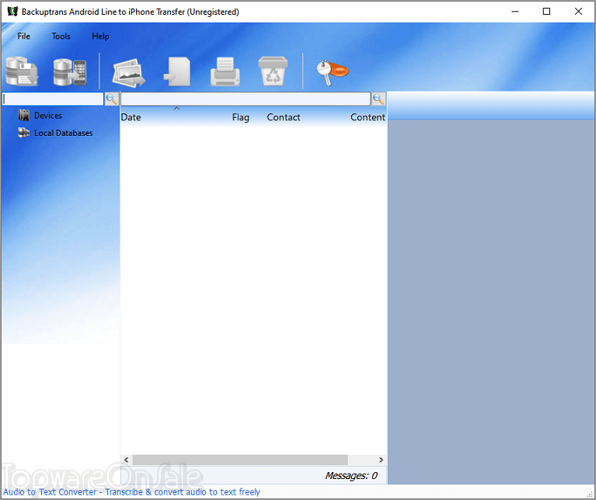The height and width of the screenshot is (500, 596).
Task: Close the Backuptrans window
Action: click(x=578, y=12)
